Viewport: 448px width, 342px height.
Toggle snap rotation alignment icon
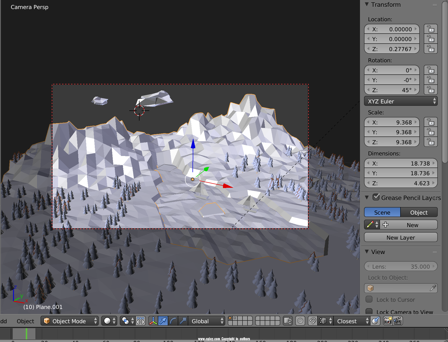[375, 321]
